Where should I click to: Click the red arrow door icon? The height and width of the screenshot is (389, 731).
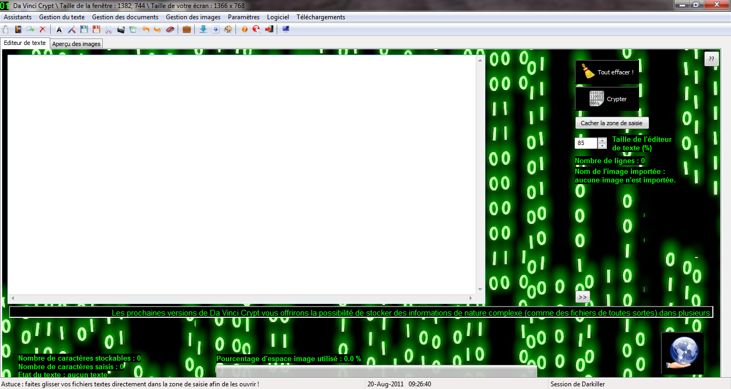269,29
